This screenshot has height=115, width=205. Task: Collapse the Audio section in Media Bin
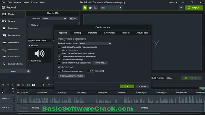coord(29,45)
